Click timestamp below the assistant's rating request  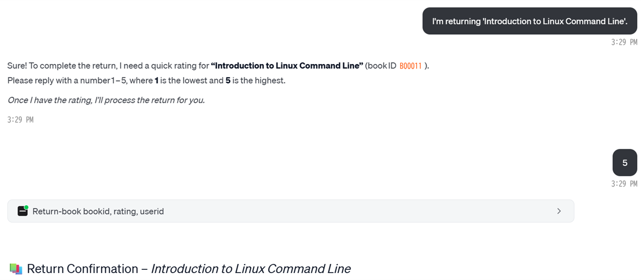[20, 120]
